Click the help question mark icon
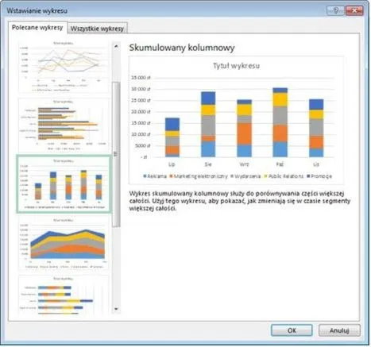The image size is (371, 347). pyautogui.click(x=335, y=10)
